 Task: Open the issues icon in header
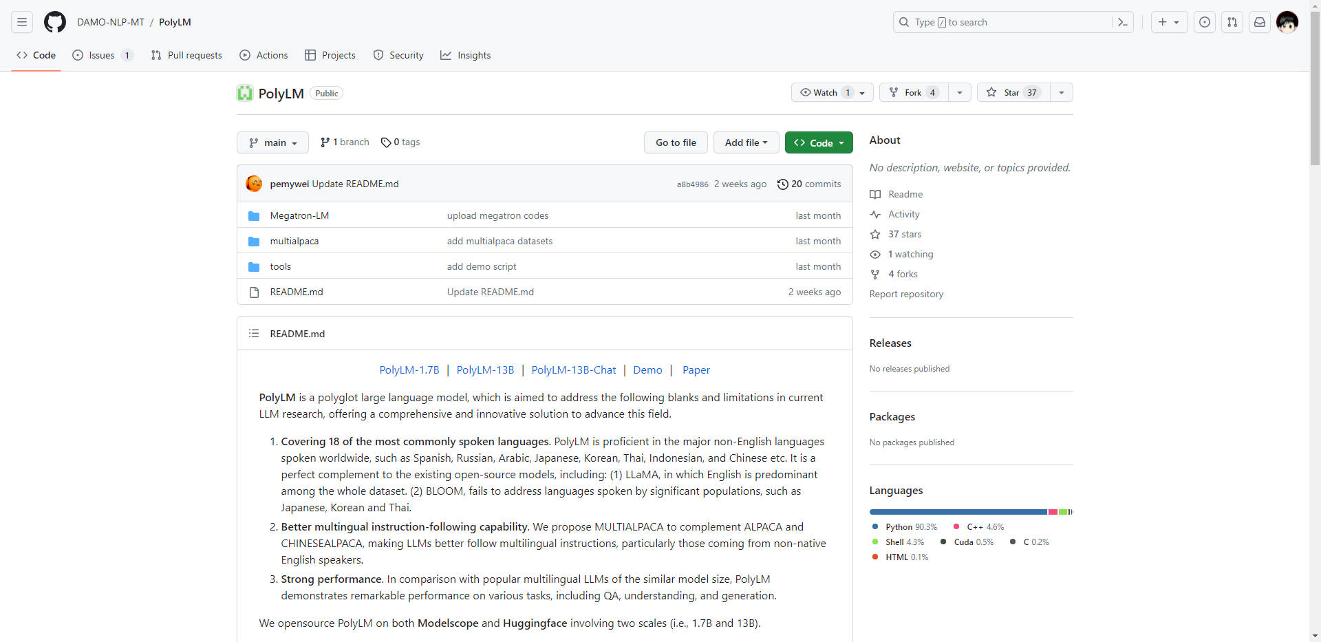[x=1205, y=22]
